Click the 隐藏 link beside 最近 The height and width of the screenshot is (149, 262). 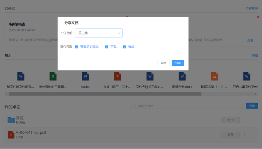click(x=255, y=55)
